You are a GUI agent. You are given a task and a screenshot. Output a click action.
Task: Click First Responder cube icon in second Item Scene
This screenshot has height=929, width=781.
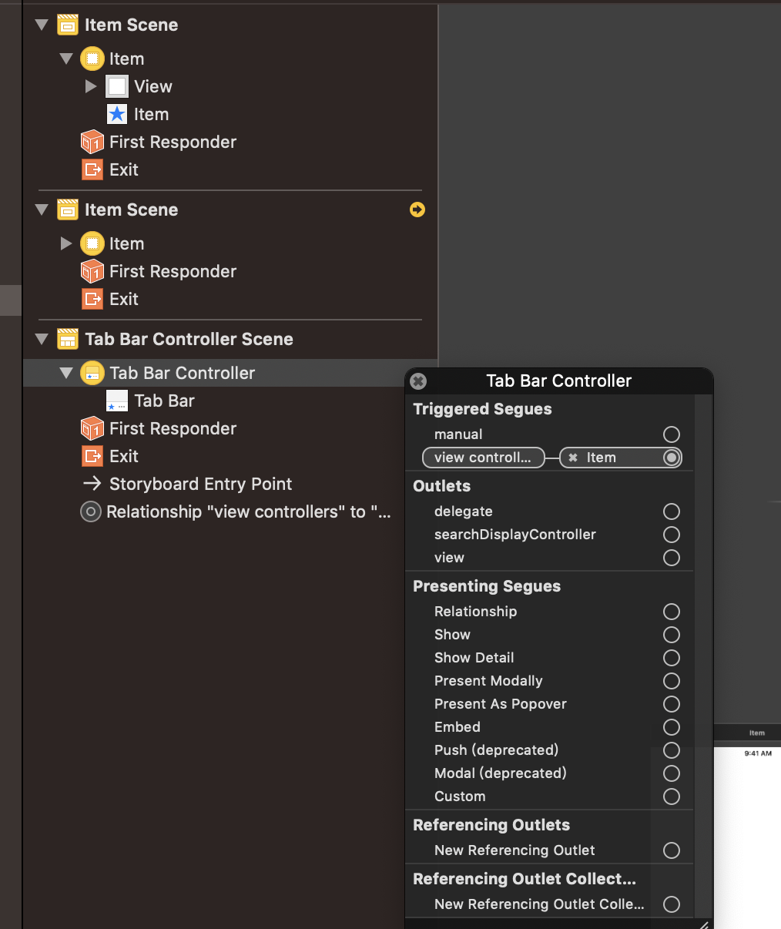click(92, 271)
